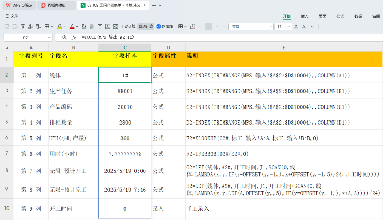Click the 手动计算 manual calculation button

pyautogui.click(x=128, y=27)
